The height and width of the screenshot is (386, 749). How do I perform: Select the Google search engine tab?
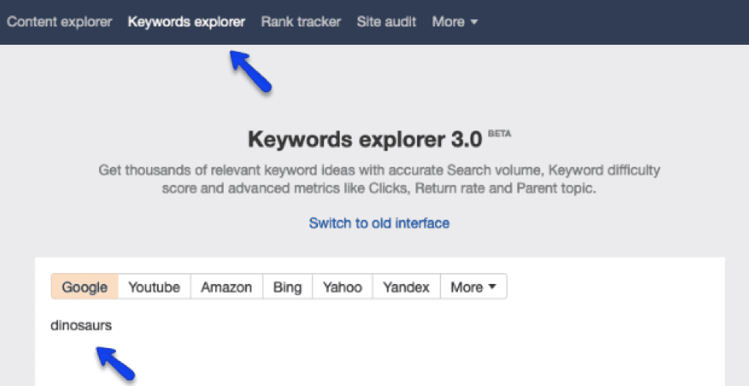point(84,287)
